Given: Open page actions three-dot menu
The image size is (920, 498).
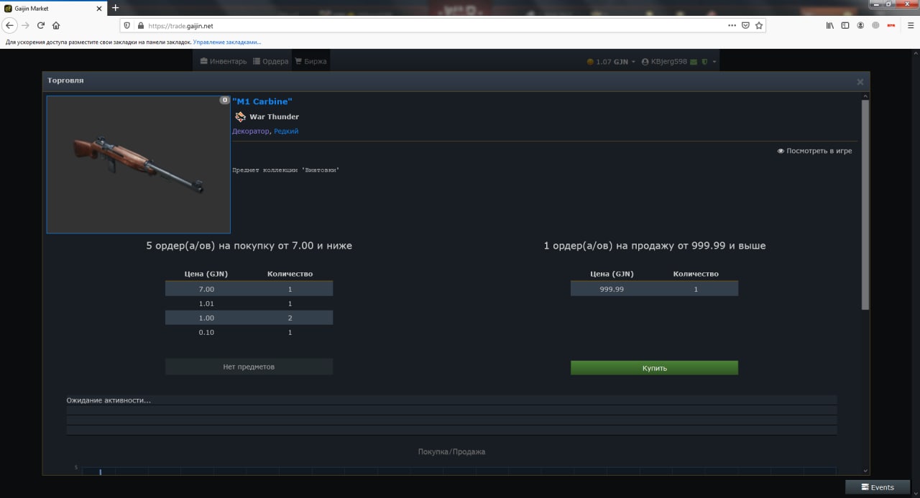Looking at the screenshot, I should 732,25.
